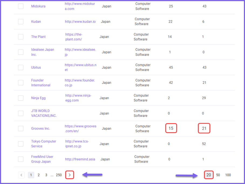Viewport: 245px width, 184px height.
Task: View the Ubitus company page
Action: point(36,68)
